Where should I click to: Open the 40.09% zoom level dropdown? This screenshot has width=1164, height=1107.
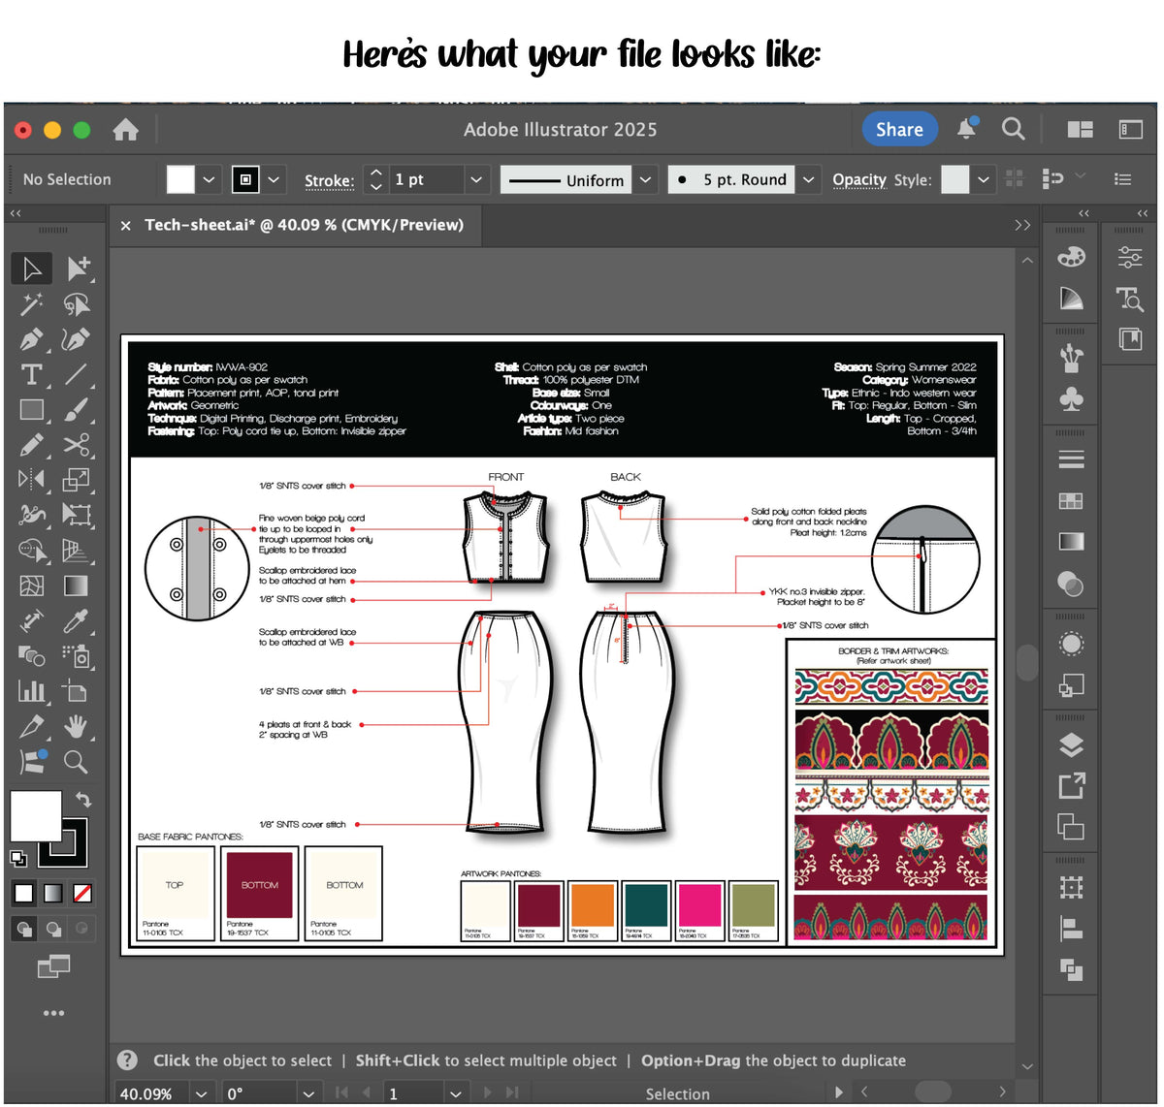tap(201, 1093)
